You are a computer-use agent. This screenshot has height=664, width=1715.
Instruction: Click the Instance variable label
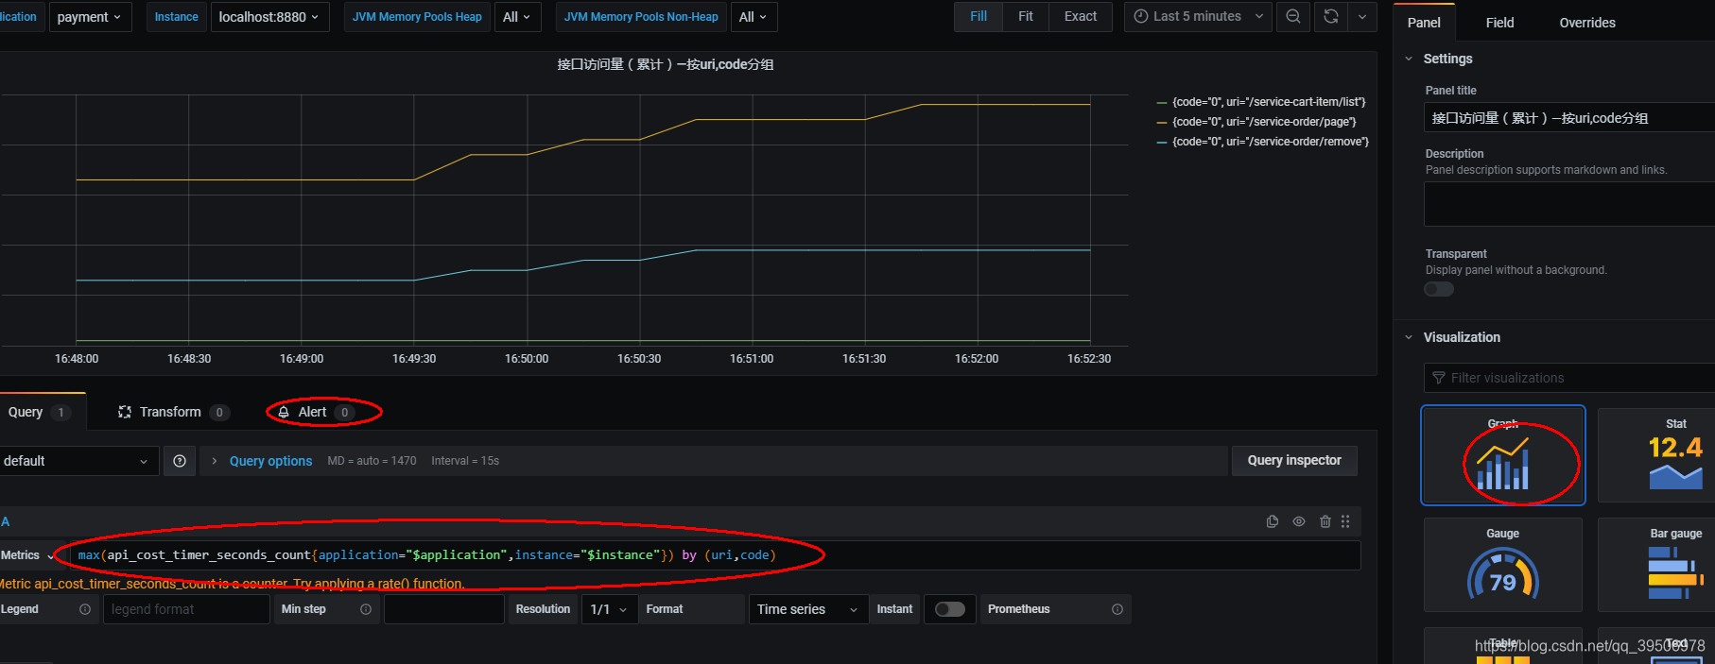click(177, 17)
